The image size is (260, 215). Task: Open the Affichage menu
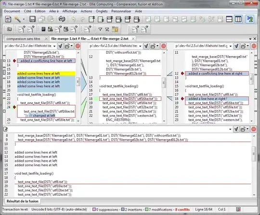tap(69, 11)
